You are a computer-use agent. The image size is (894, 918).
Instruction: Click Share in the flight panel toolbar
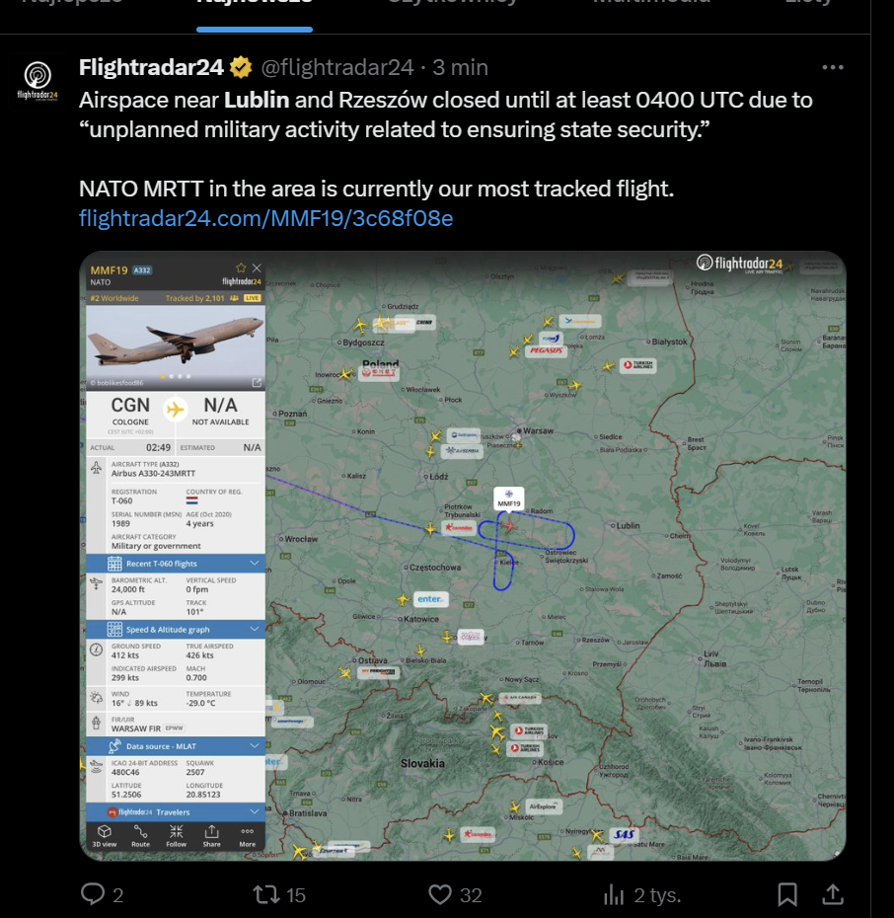coord(211,836)
